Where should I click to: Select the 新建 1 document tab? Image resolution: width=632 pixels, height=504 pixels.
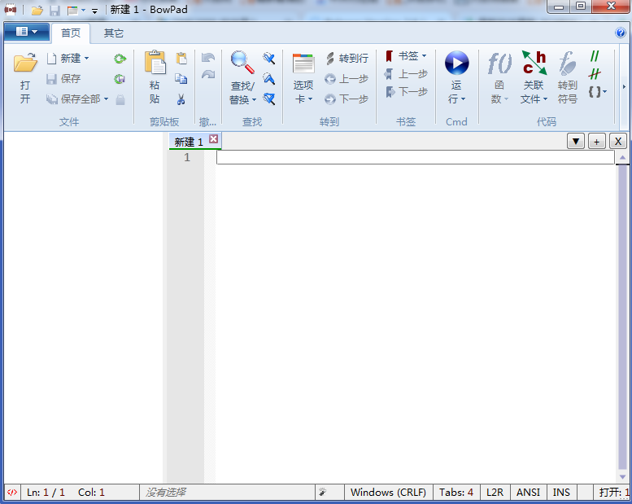[x=188, y=142]
